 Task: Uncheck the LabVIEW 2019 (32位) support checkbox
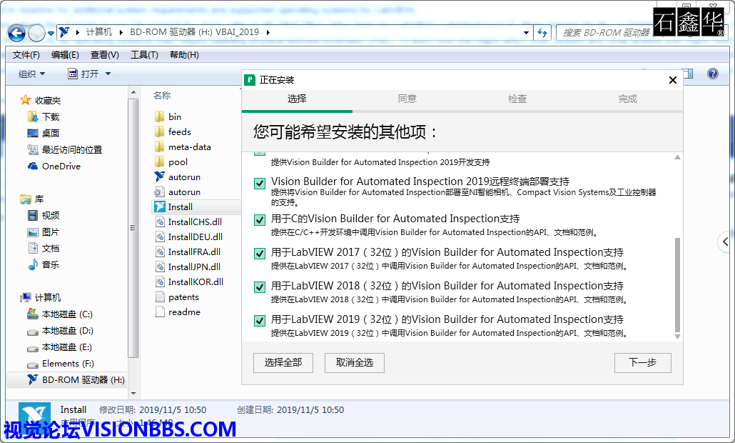(259, 321)
